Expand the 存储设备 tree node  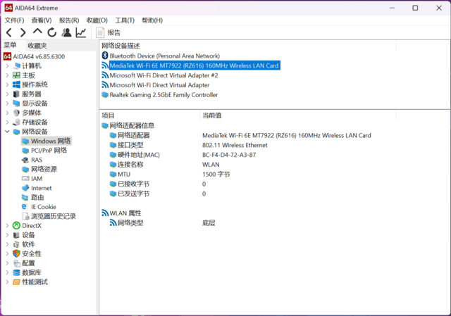click(7, 122)
